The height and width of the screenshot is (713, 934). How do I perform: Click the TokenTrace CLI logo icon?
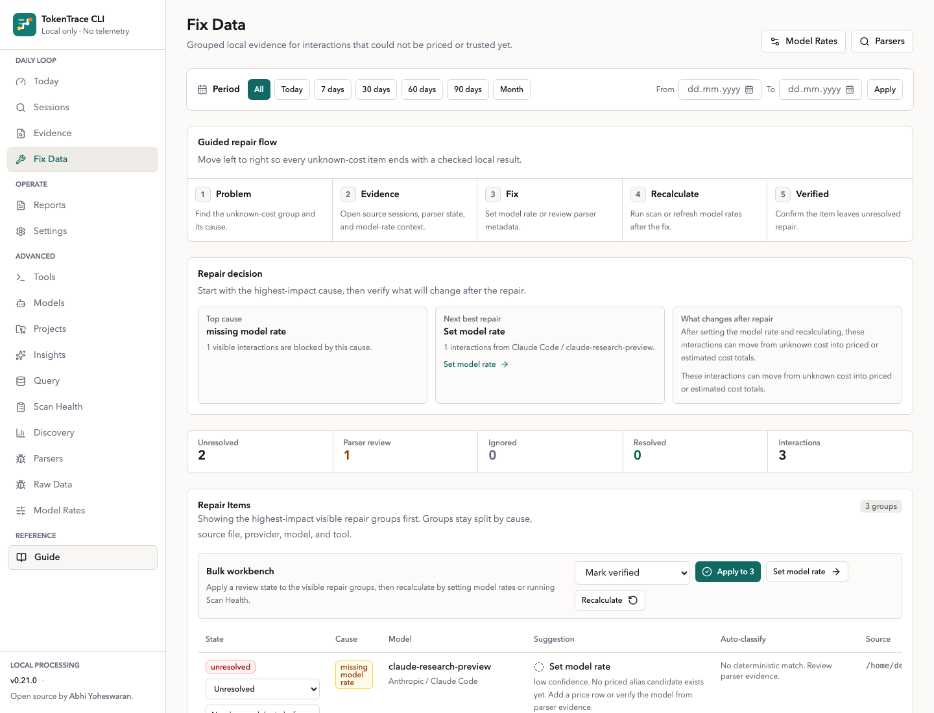tap(25, 25)
